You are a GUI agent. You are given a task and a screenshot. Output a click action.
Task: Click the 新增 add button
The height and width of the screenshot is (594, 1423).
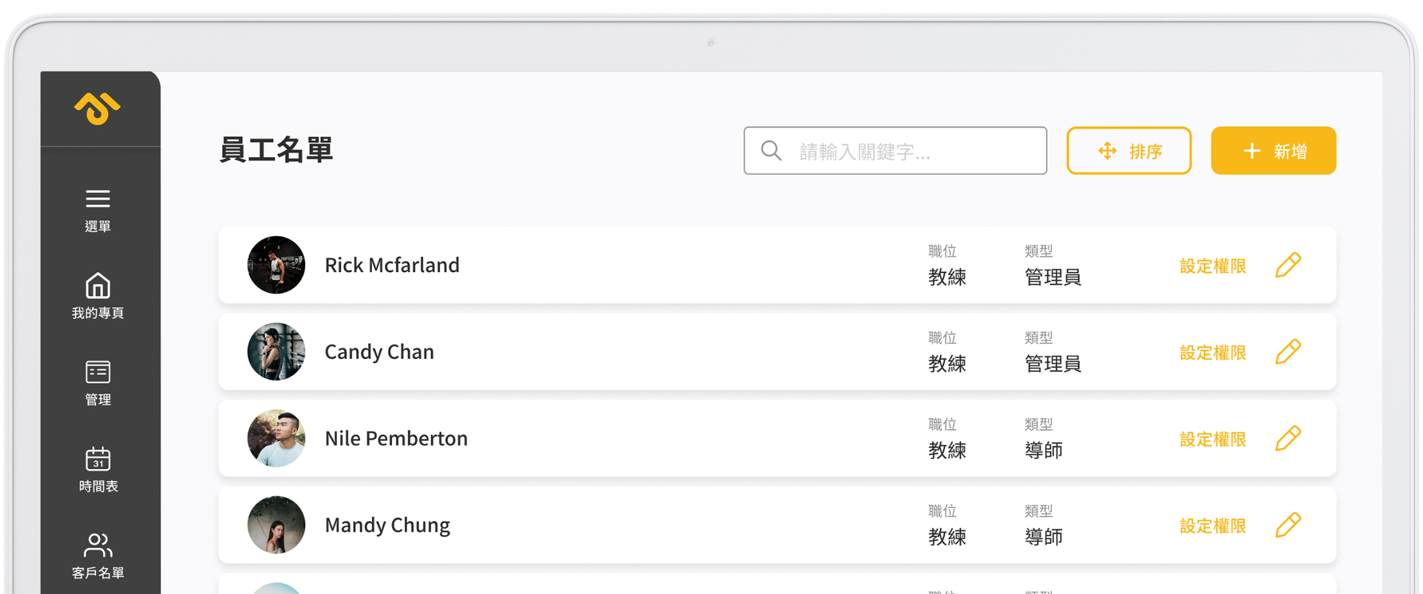[x=1273, y=151]
